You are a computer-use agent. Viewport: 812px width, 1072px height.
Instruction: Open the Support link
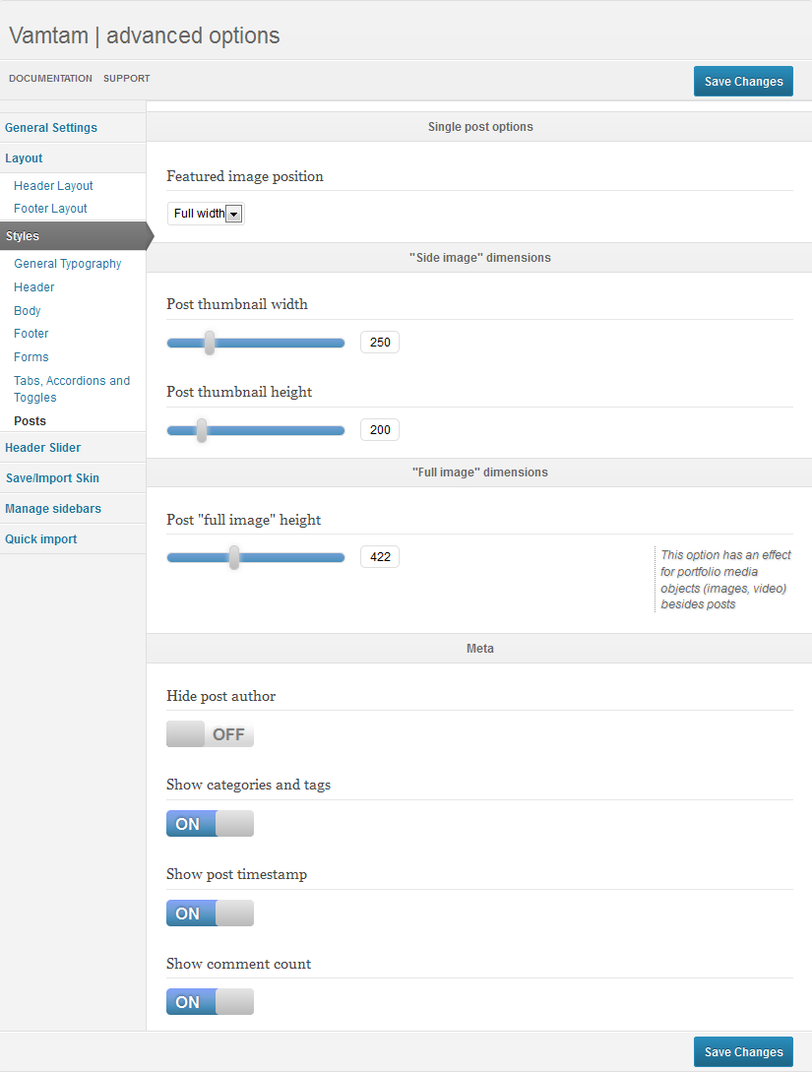[x=126, y=78]
